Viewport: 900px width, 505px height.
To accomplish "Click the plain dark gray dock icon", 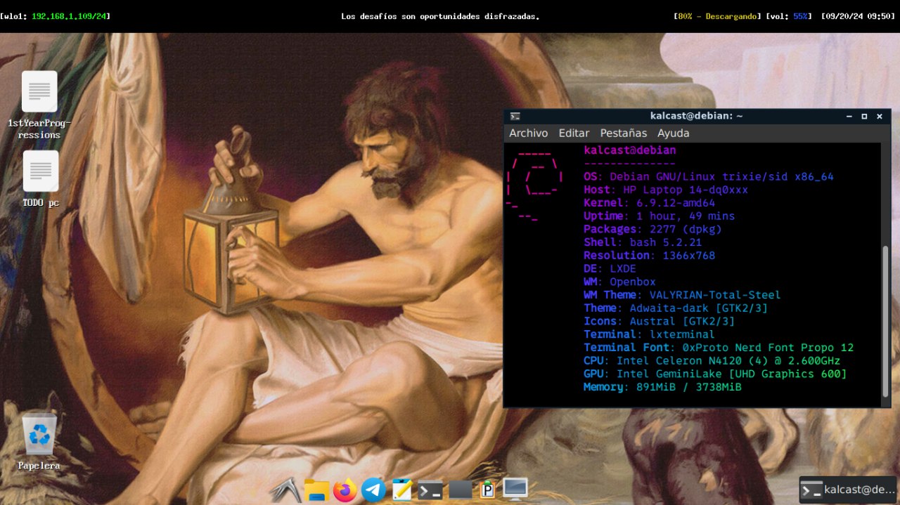I will coord(460,490).
